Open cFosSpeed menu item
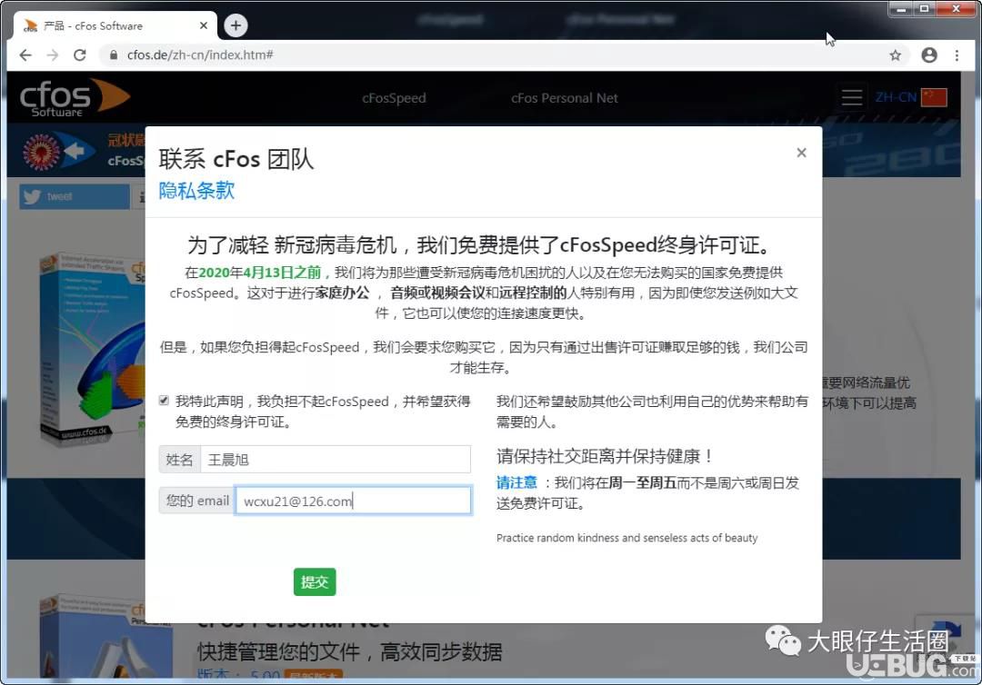 coord(394,98)
